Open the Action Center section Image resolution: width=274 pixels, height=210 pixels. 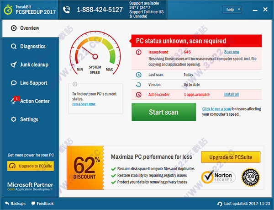coord(31,101)
